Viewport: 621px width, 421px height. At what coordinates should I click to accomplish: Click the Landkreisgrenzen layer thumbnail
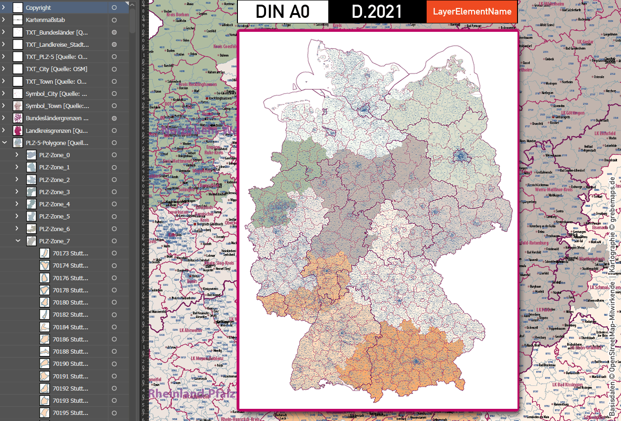pos(17,130)
